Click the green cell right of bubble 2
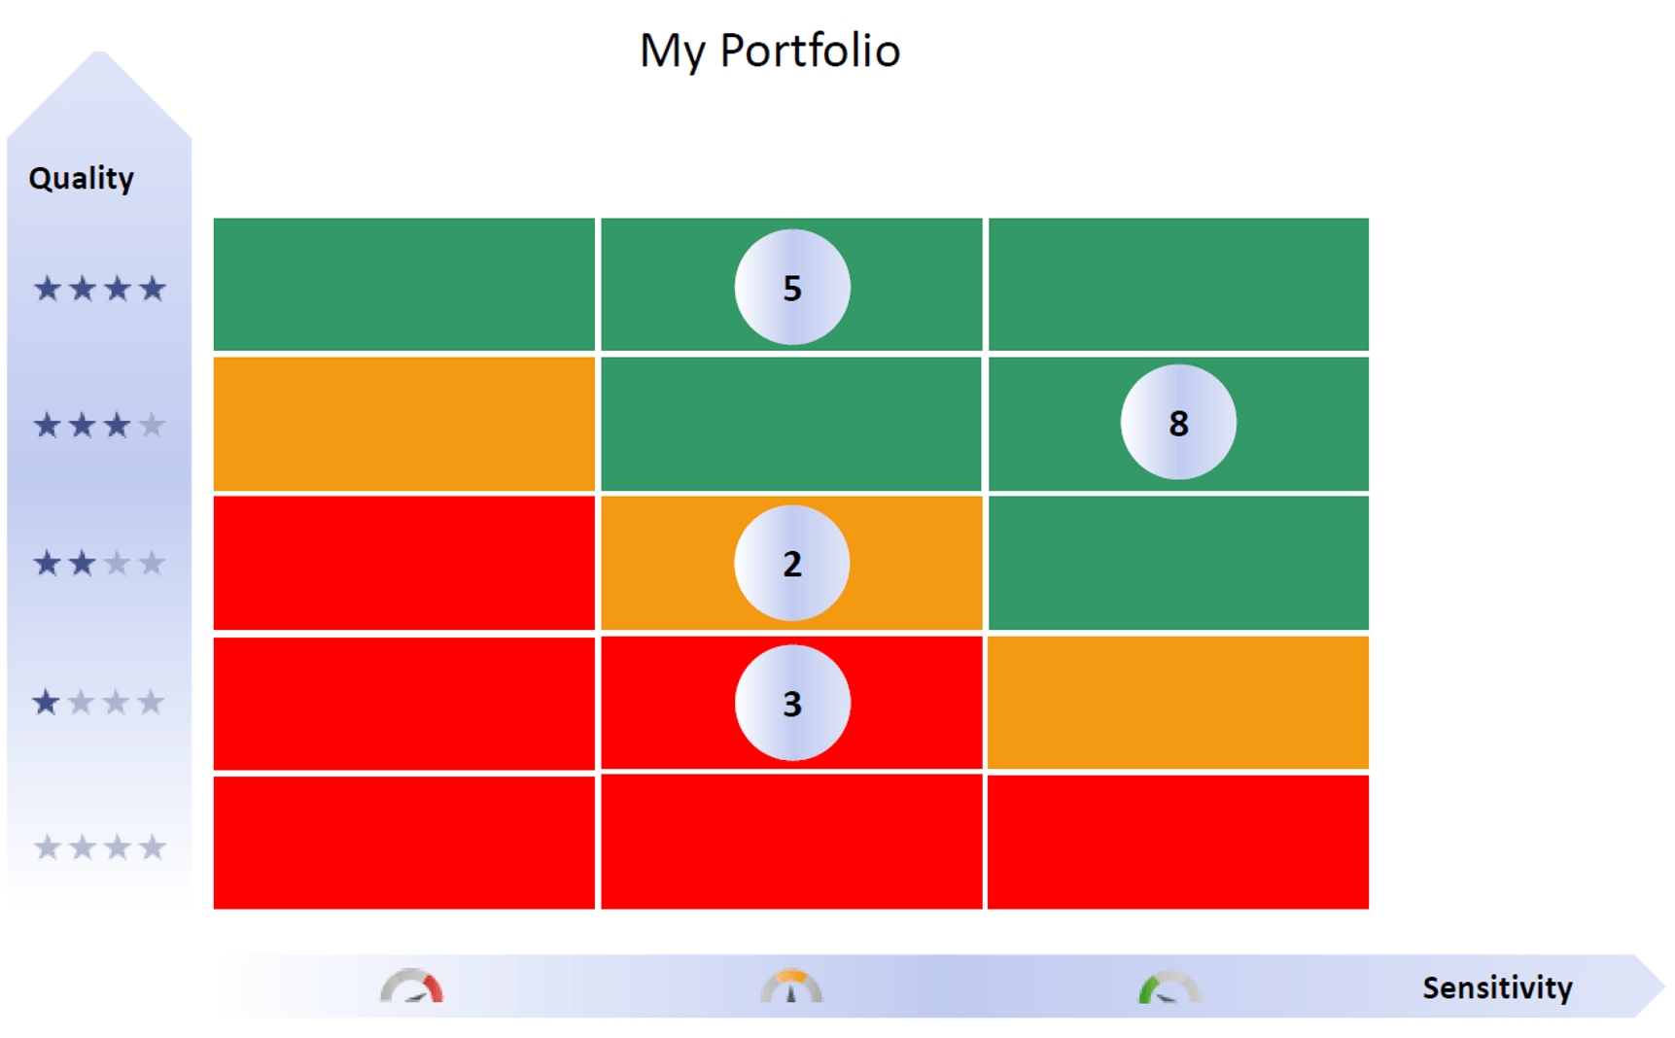The image size is (1675, 1038). click(x=1178, y=563)
